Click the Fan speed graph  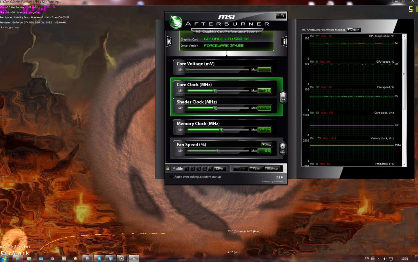click(351, 100)
